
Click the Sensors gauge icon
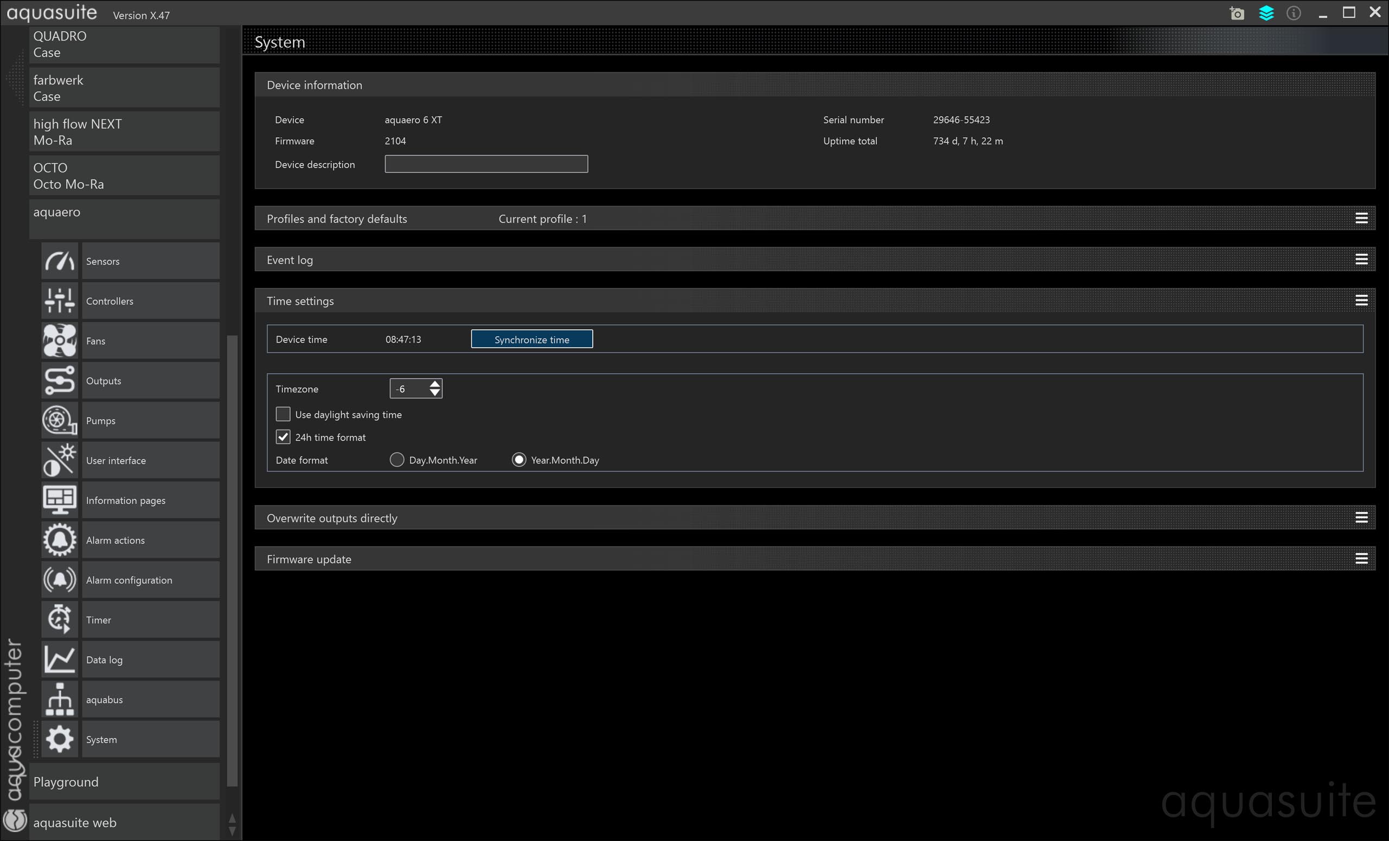[59, 261]
